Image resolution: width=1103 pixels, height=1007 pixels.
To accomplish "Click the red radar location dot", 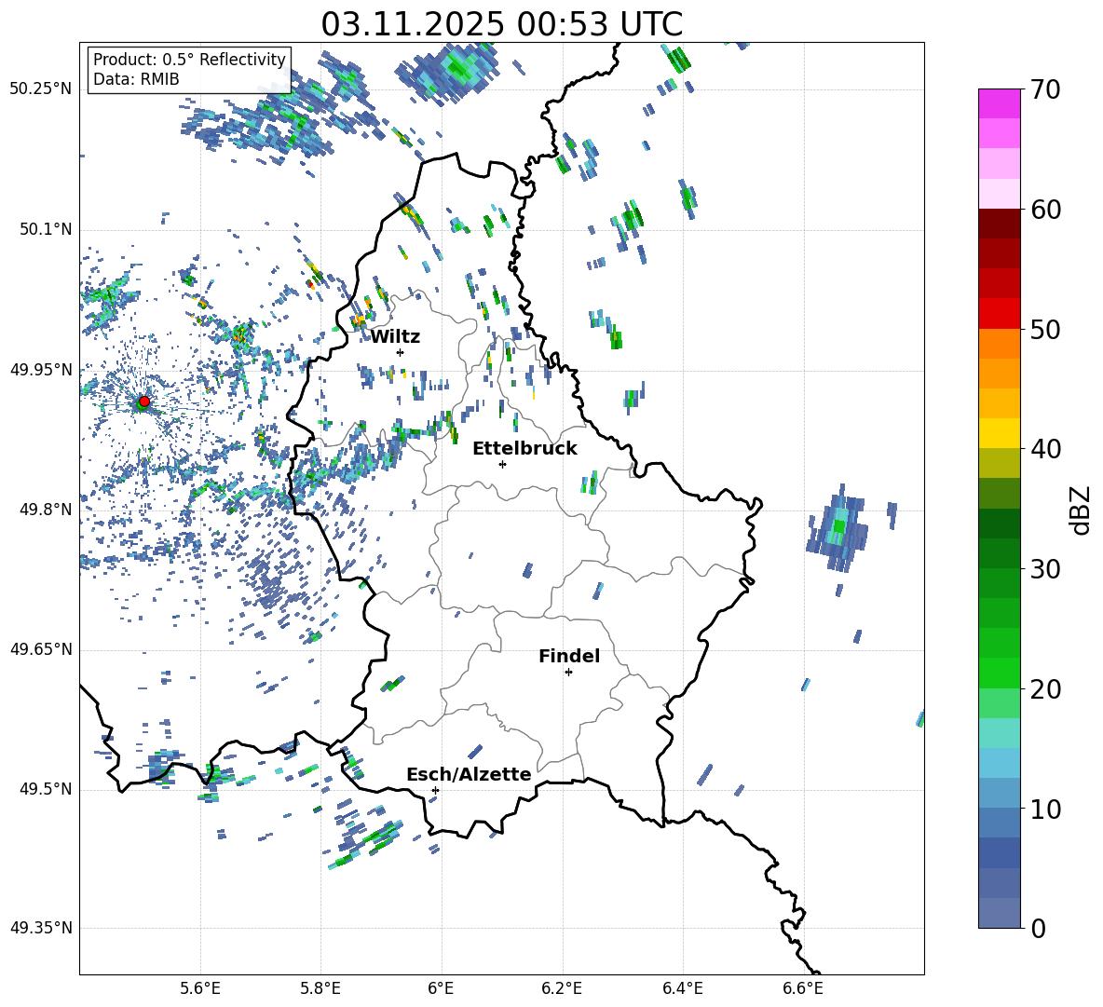I will pyautogui.click(x=144, y=401).
